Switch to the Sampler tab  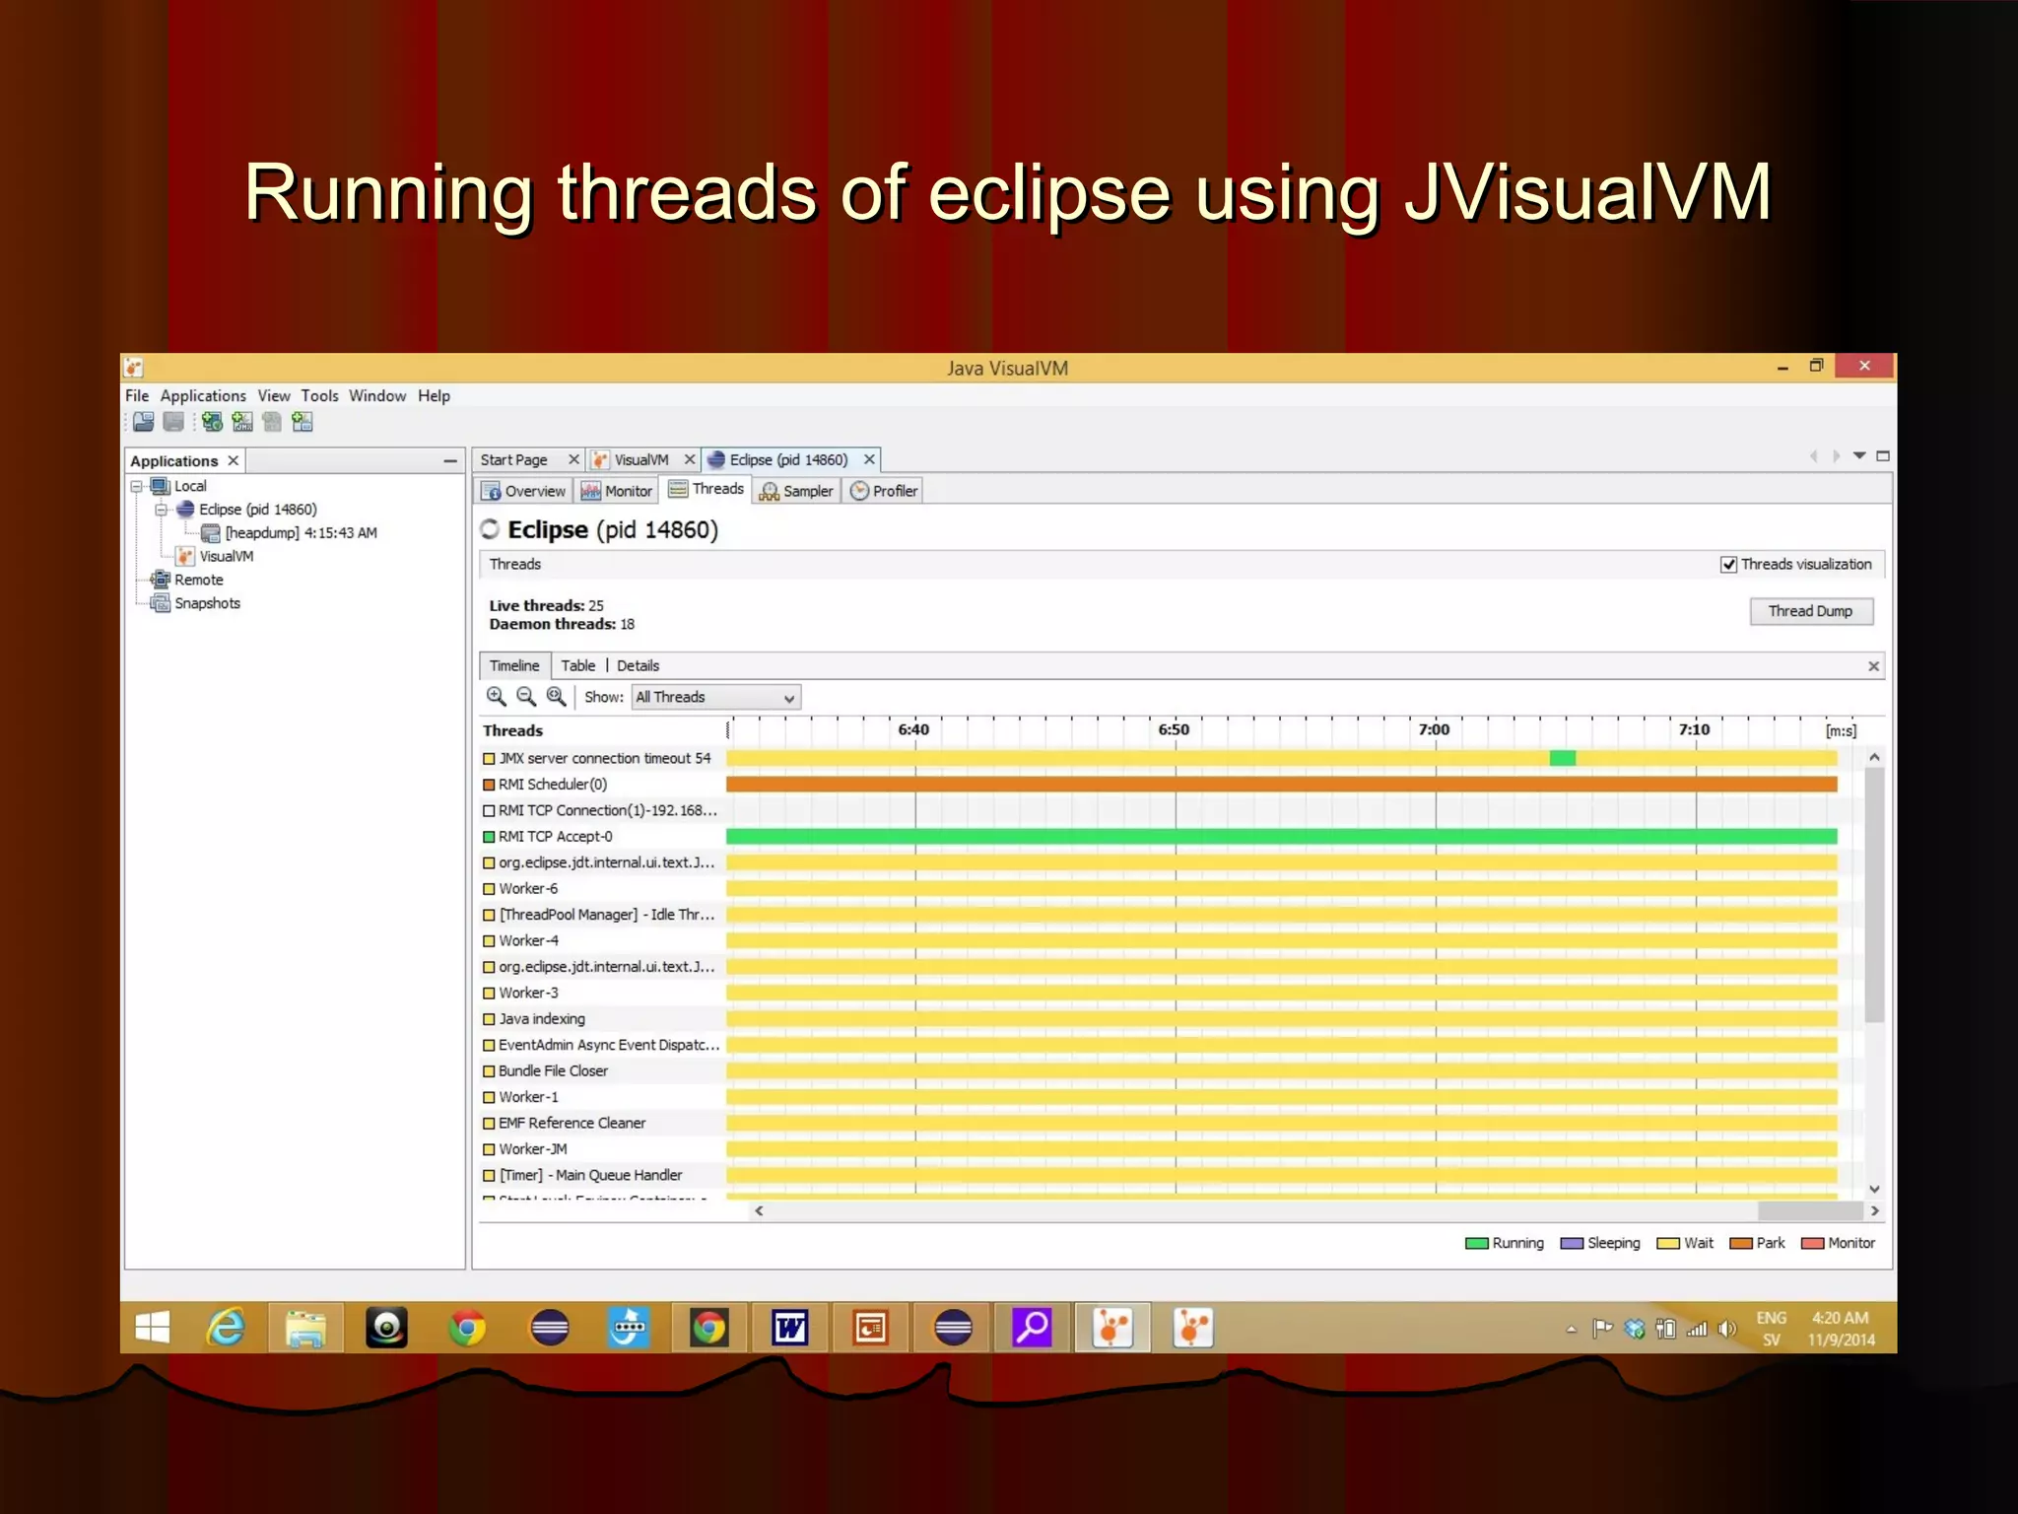tap(796, 491)
